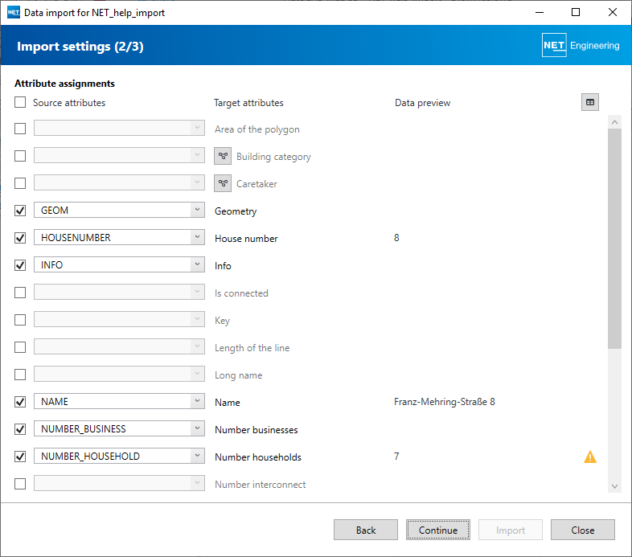Open the NUMBER_HOUSEHOLD source dropdown
Screen dimensions: 632x557
(119, 457)
